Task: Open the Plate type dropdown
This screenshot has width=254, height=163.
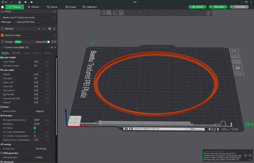Action: tap(35, 22)
